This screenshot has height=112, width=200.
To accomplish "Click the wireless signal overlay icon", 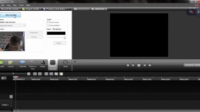I will click(191, 12).
